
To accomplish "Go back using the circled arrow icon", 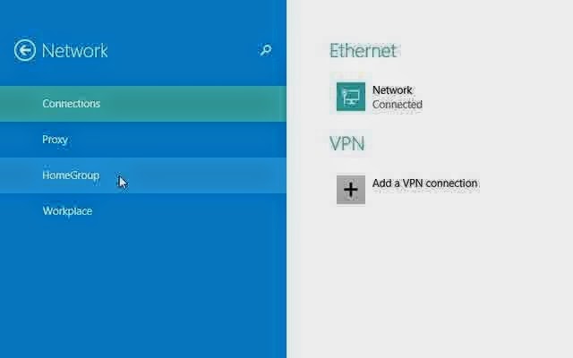I will 25,50.
